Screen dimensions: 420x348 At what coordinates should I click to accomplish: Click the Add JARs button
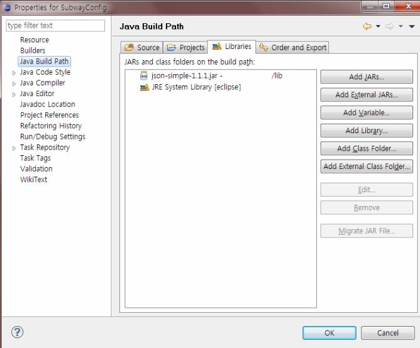tap(367, 77)
